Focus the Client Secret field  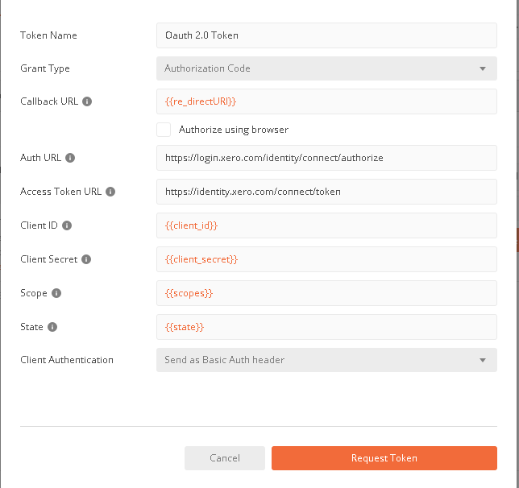pyautogui.click(x=326, y=259)
